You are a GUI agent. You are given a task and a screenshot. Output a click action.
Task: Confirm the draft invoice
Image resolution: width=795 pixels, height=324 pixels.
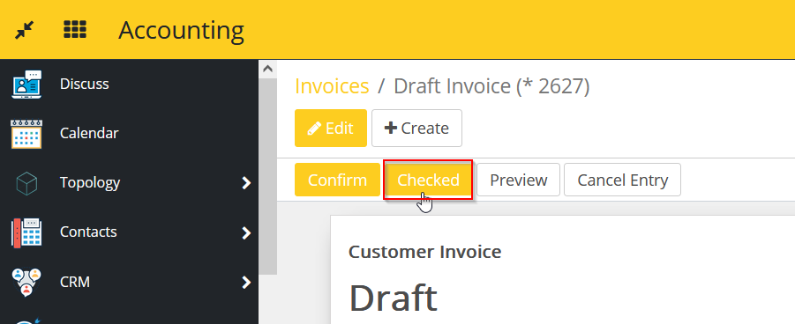click(337, 180)
